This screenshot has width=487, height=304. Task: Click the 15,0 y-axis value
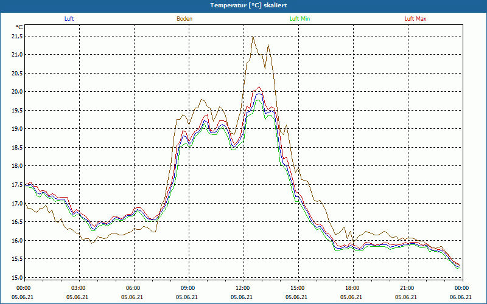tap(17, 277)
